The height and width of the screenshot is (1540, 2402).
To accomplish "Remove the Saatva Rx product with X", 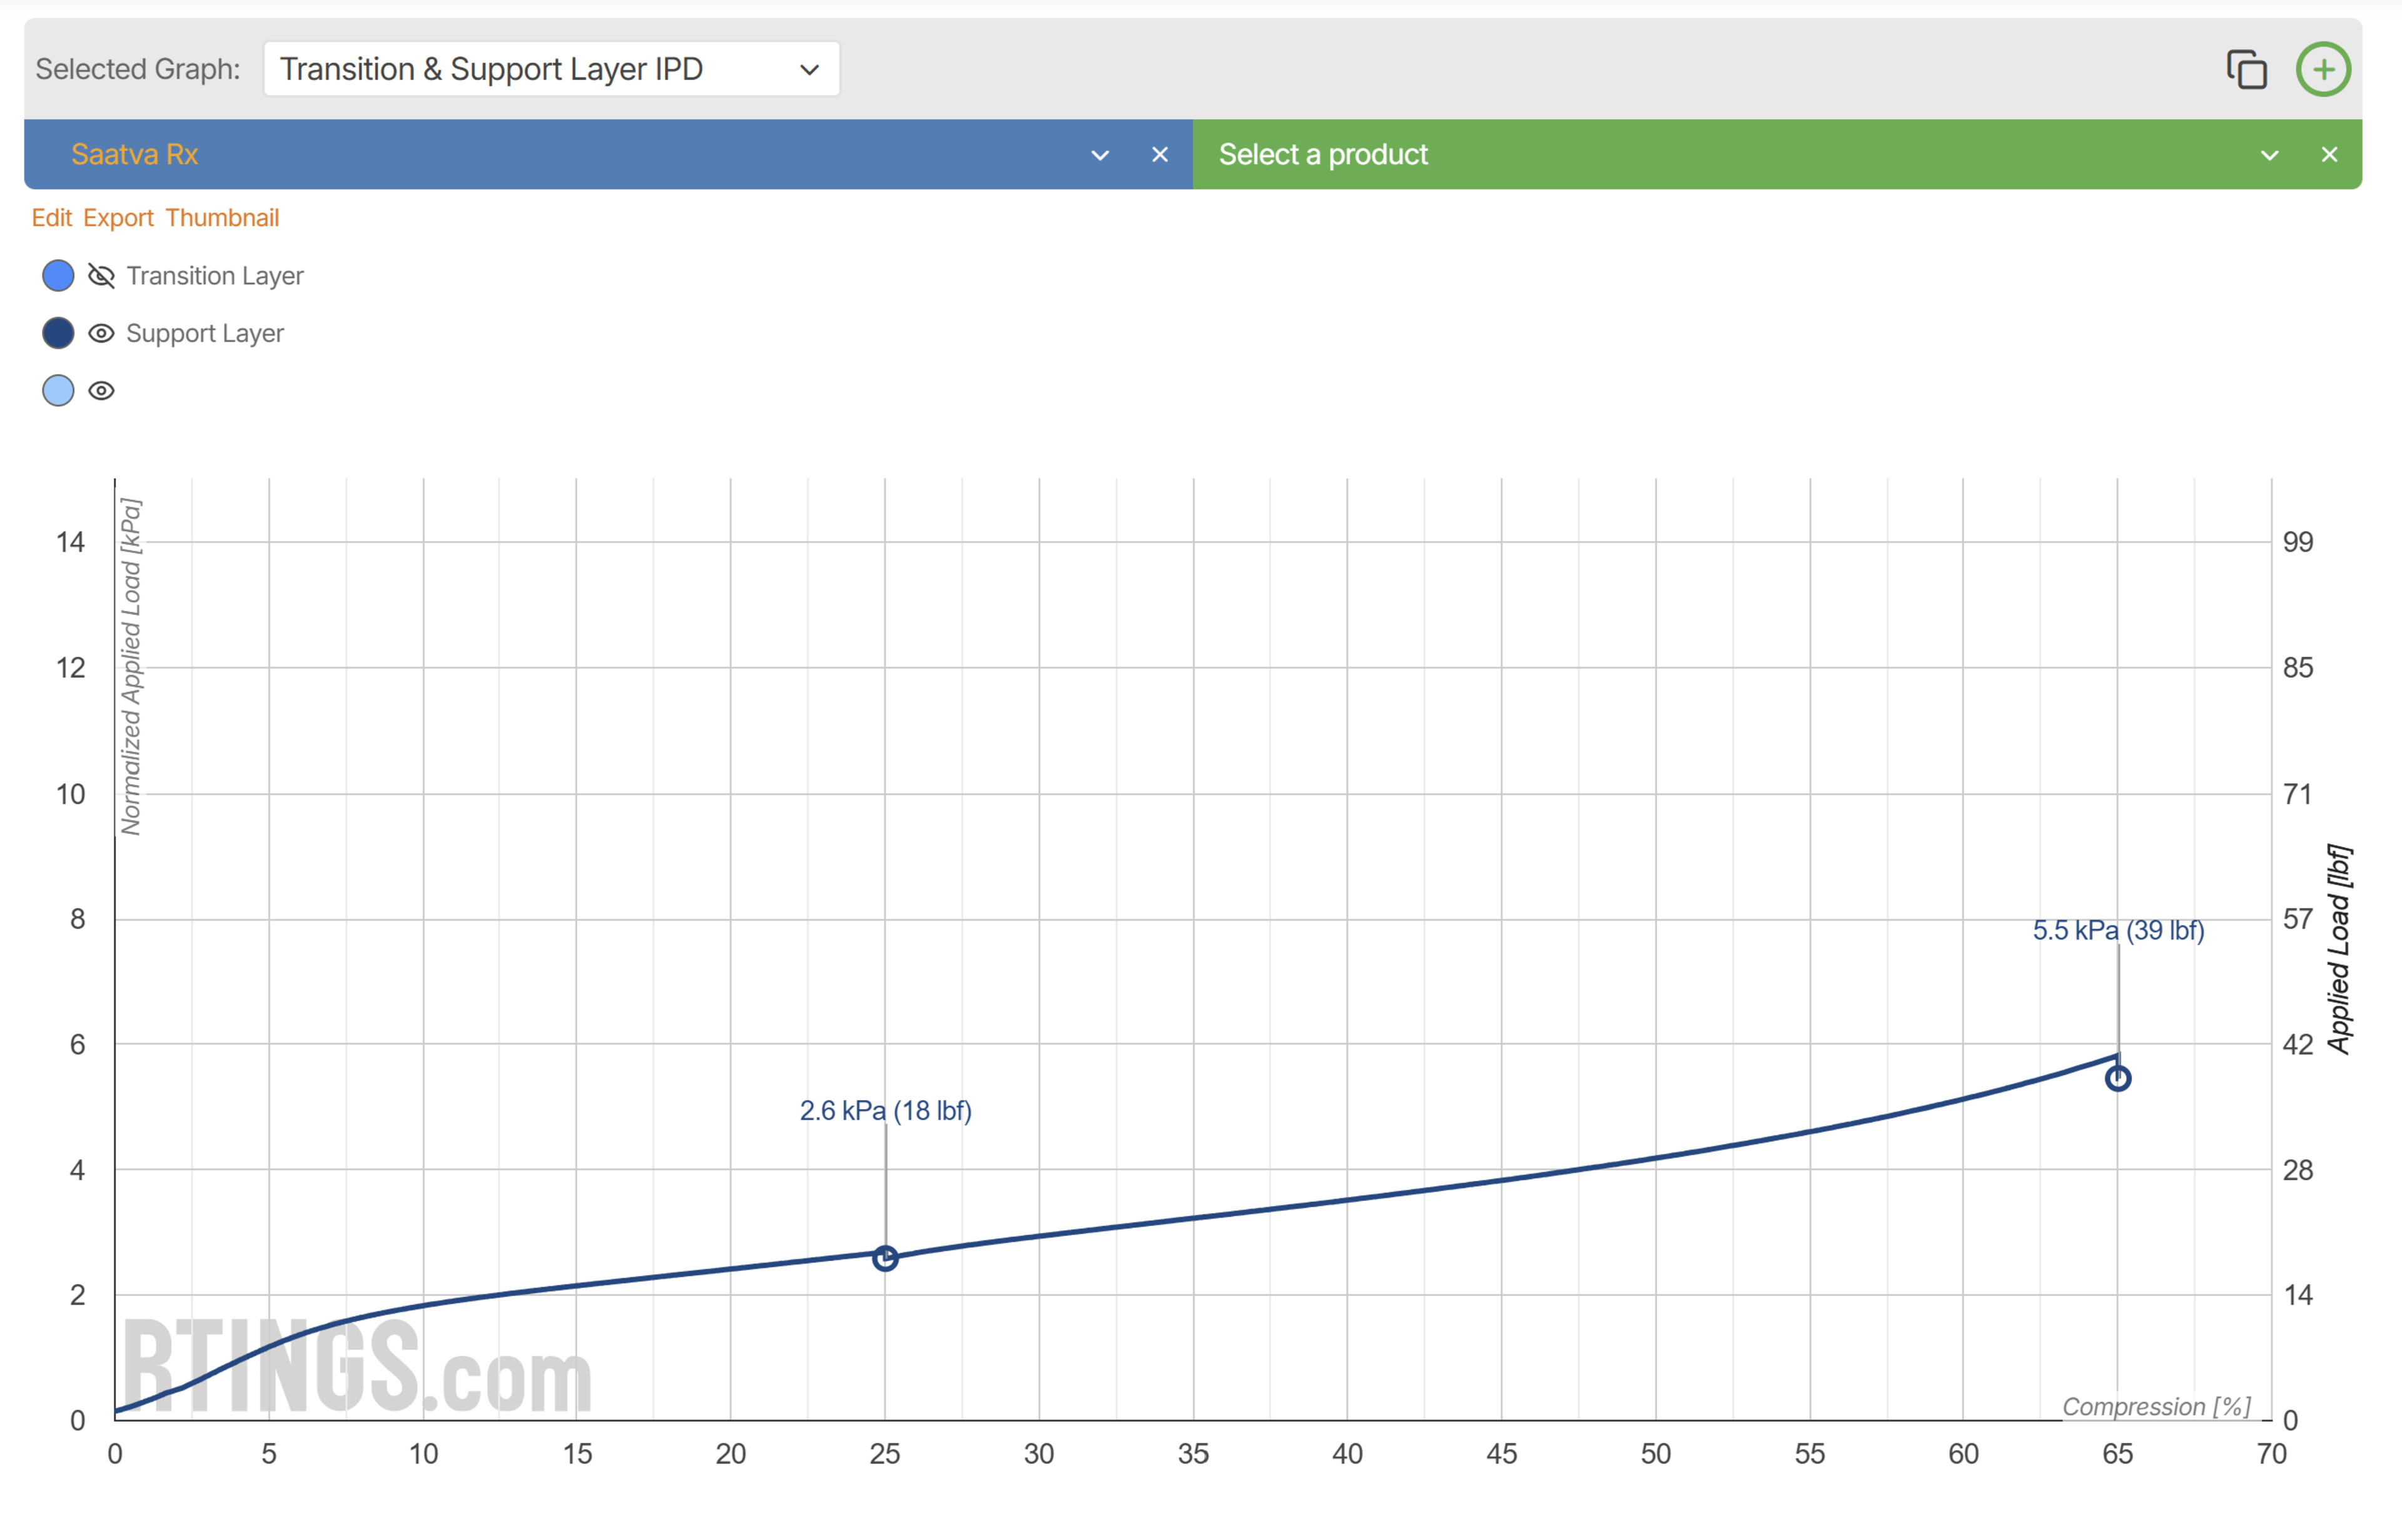I will click(1159, 155).
